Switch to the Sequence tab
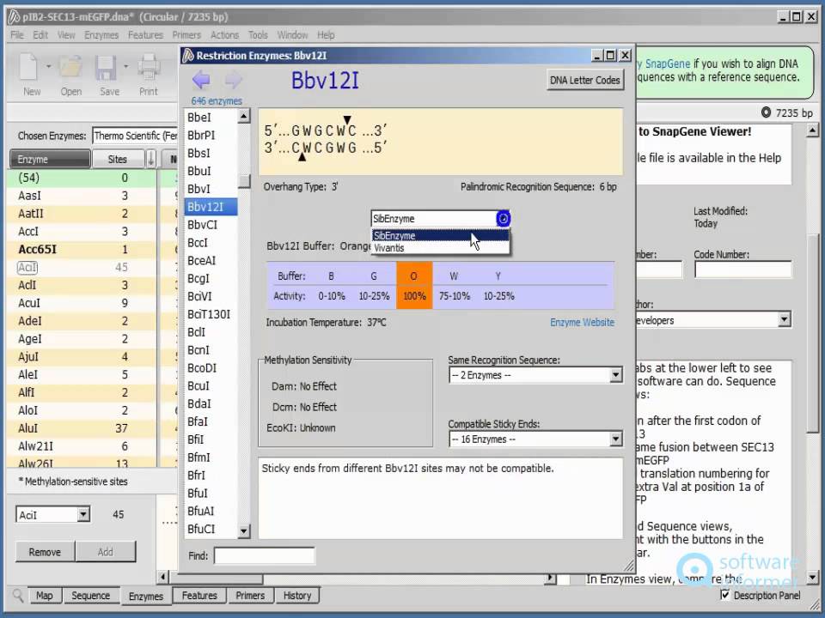This screenshot has height=618, width=825. click(90, 596)
